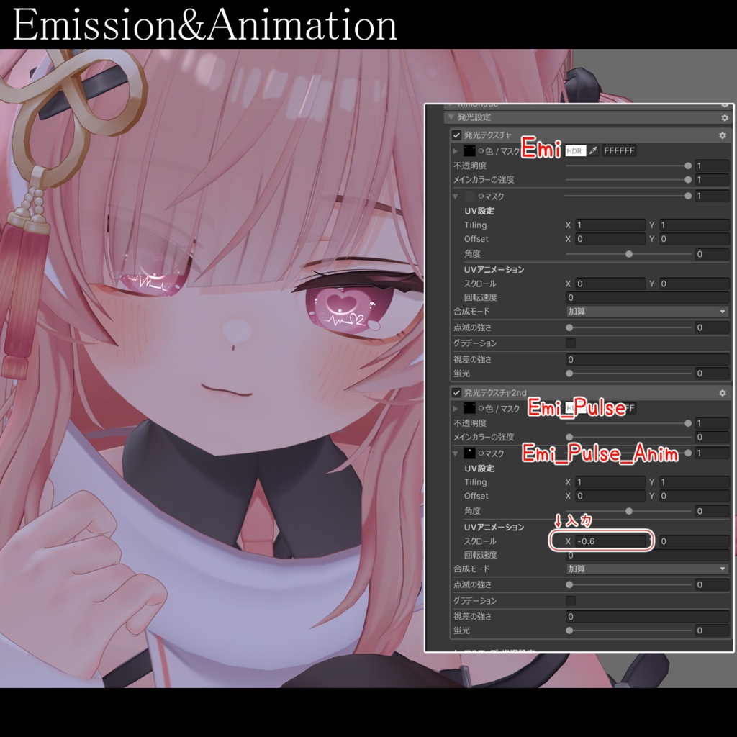Enable the グラデーション checkbox
The height and width of the screenshot is (737, 737).
[571, 343]
